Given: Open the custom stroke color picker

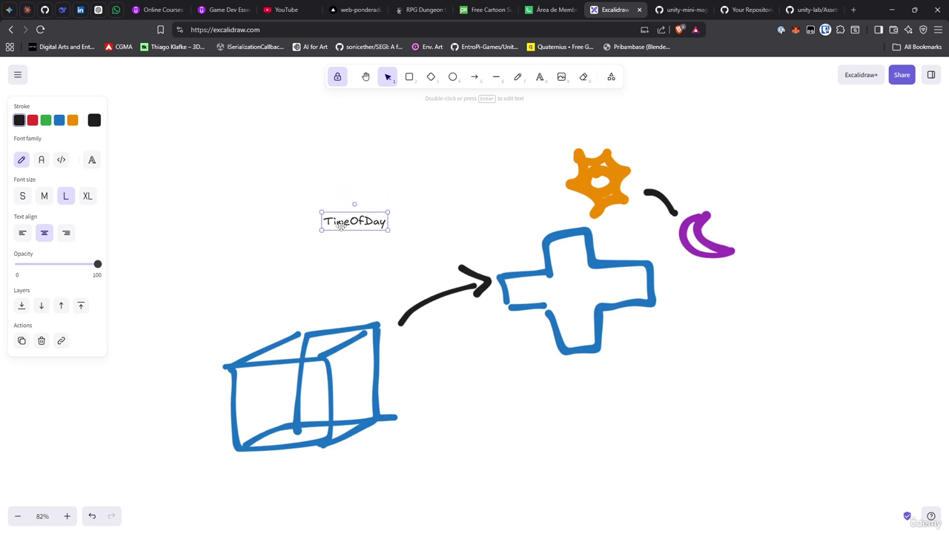Looking at the screenshot, I should (x=94, y=120).
